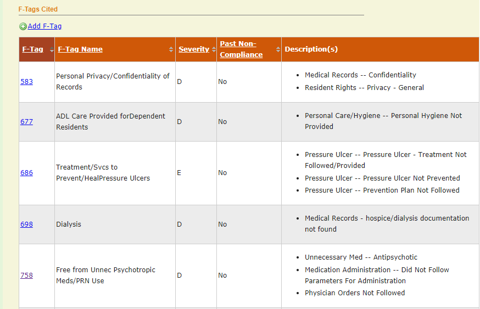Open F-Tag 677 link
The height and width of the screenshot is (309, 480).
26,122
